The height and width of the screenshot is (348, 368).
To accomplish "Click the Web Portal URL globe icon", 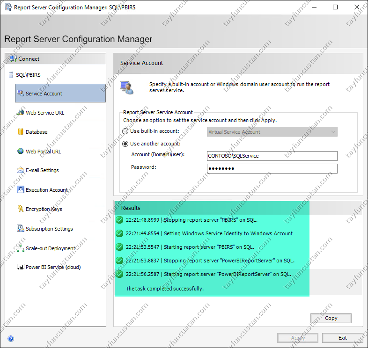I will (21, 151).
